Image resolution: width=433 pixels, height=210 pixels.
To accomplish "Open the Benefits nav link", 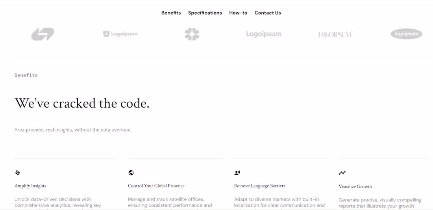I will pos(171,13).
